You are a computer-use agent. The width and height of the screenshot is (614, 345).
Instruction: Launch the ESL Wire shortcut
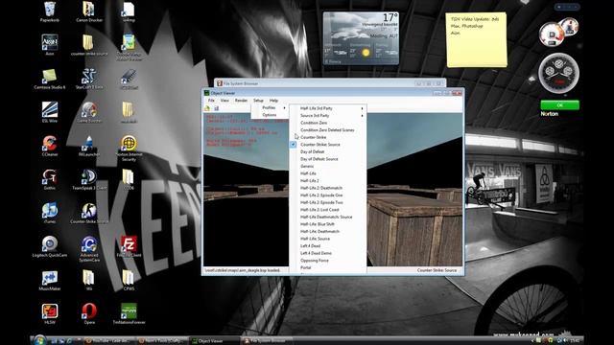pos(50,112)
